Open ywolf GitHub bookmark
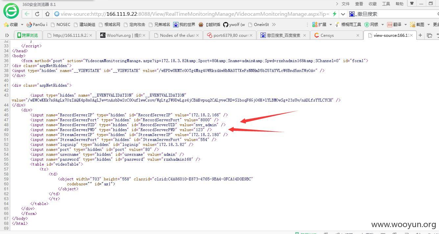This screenshot has width=439, height=234. 234,25
